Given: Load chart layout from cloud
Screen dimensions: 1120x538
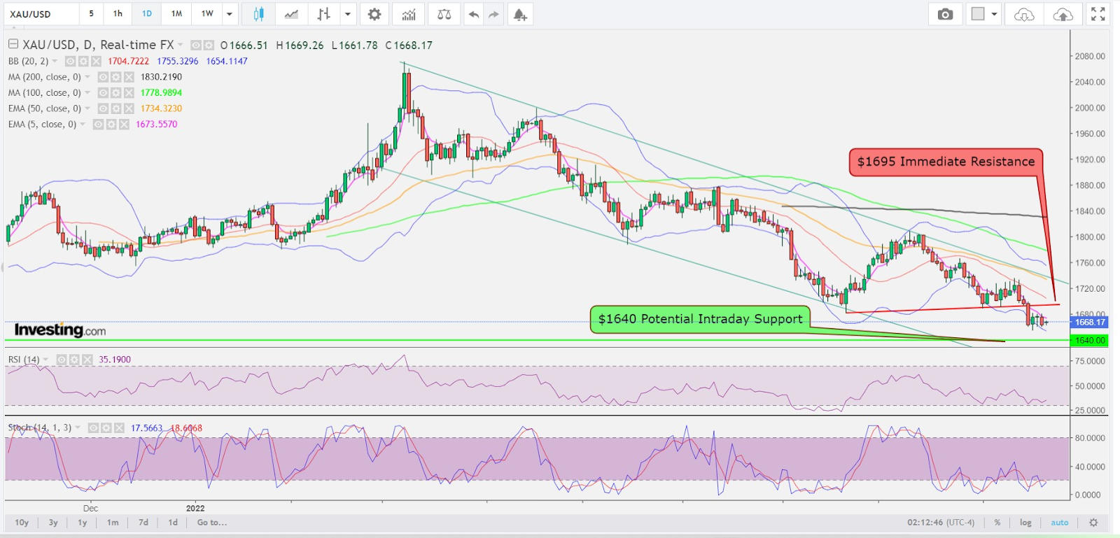Looking at the screenshot, I should pos(1023,14).
